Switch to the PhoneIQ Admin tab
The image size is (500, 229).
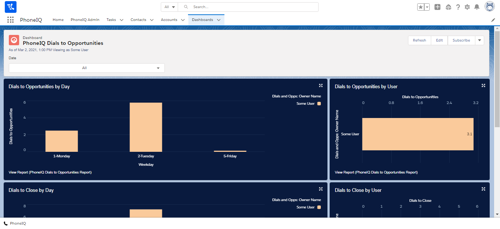[85, 20]
